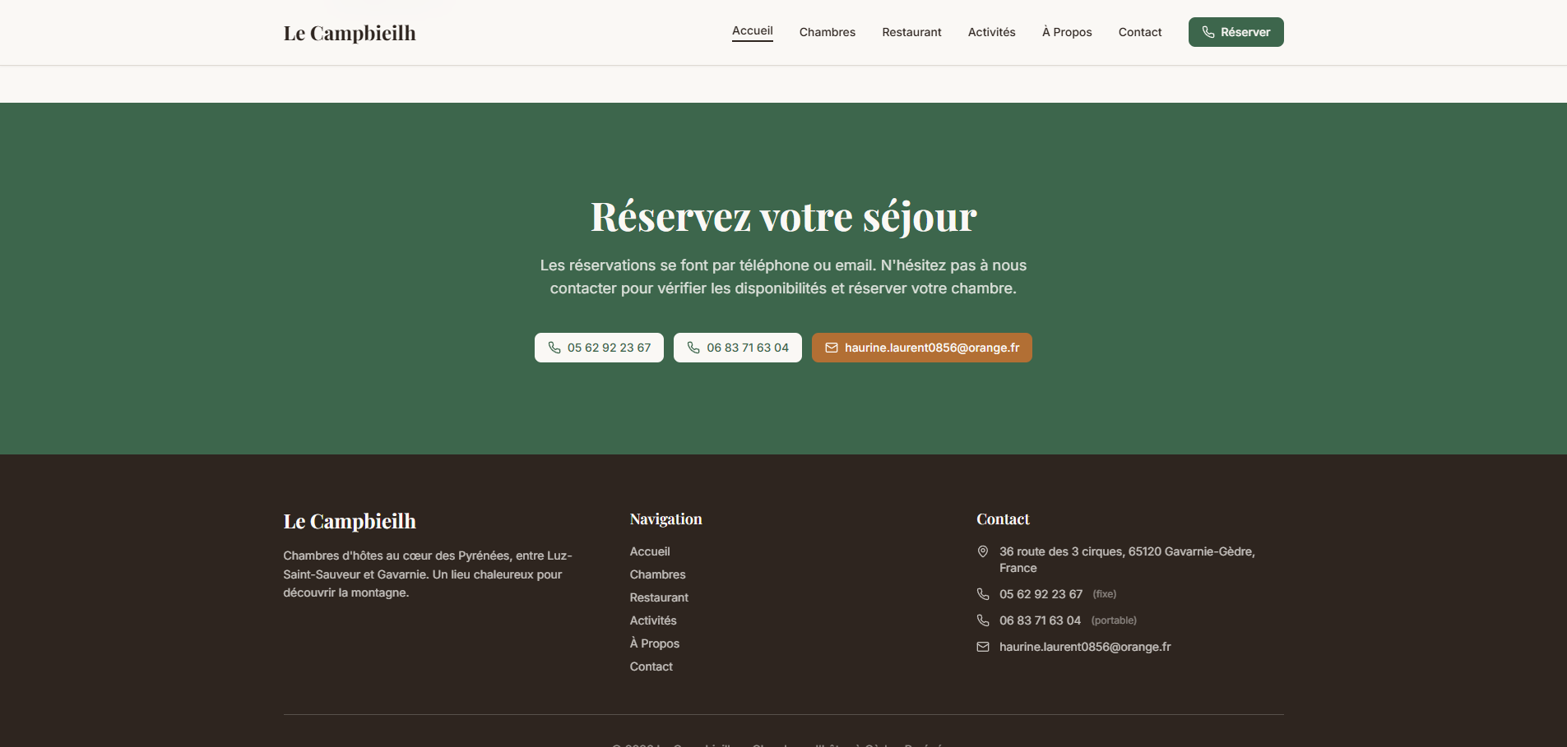1567x747 pixels.
Task: Click phone icon beside footer portable number
Action: (983, 620)
